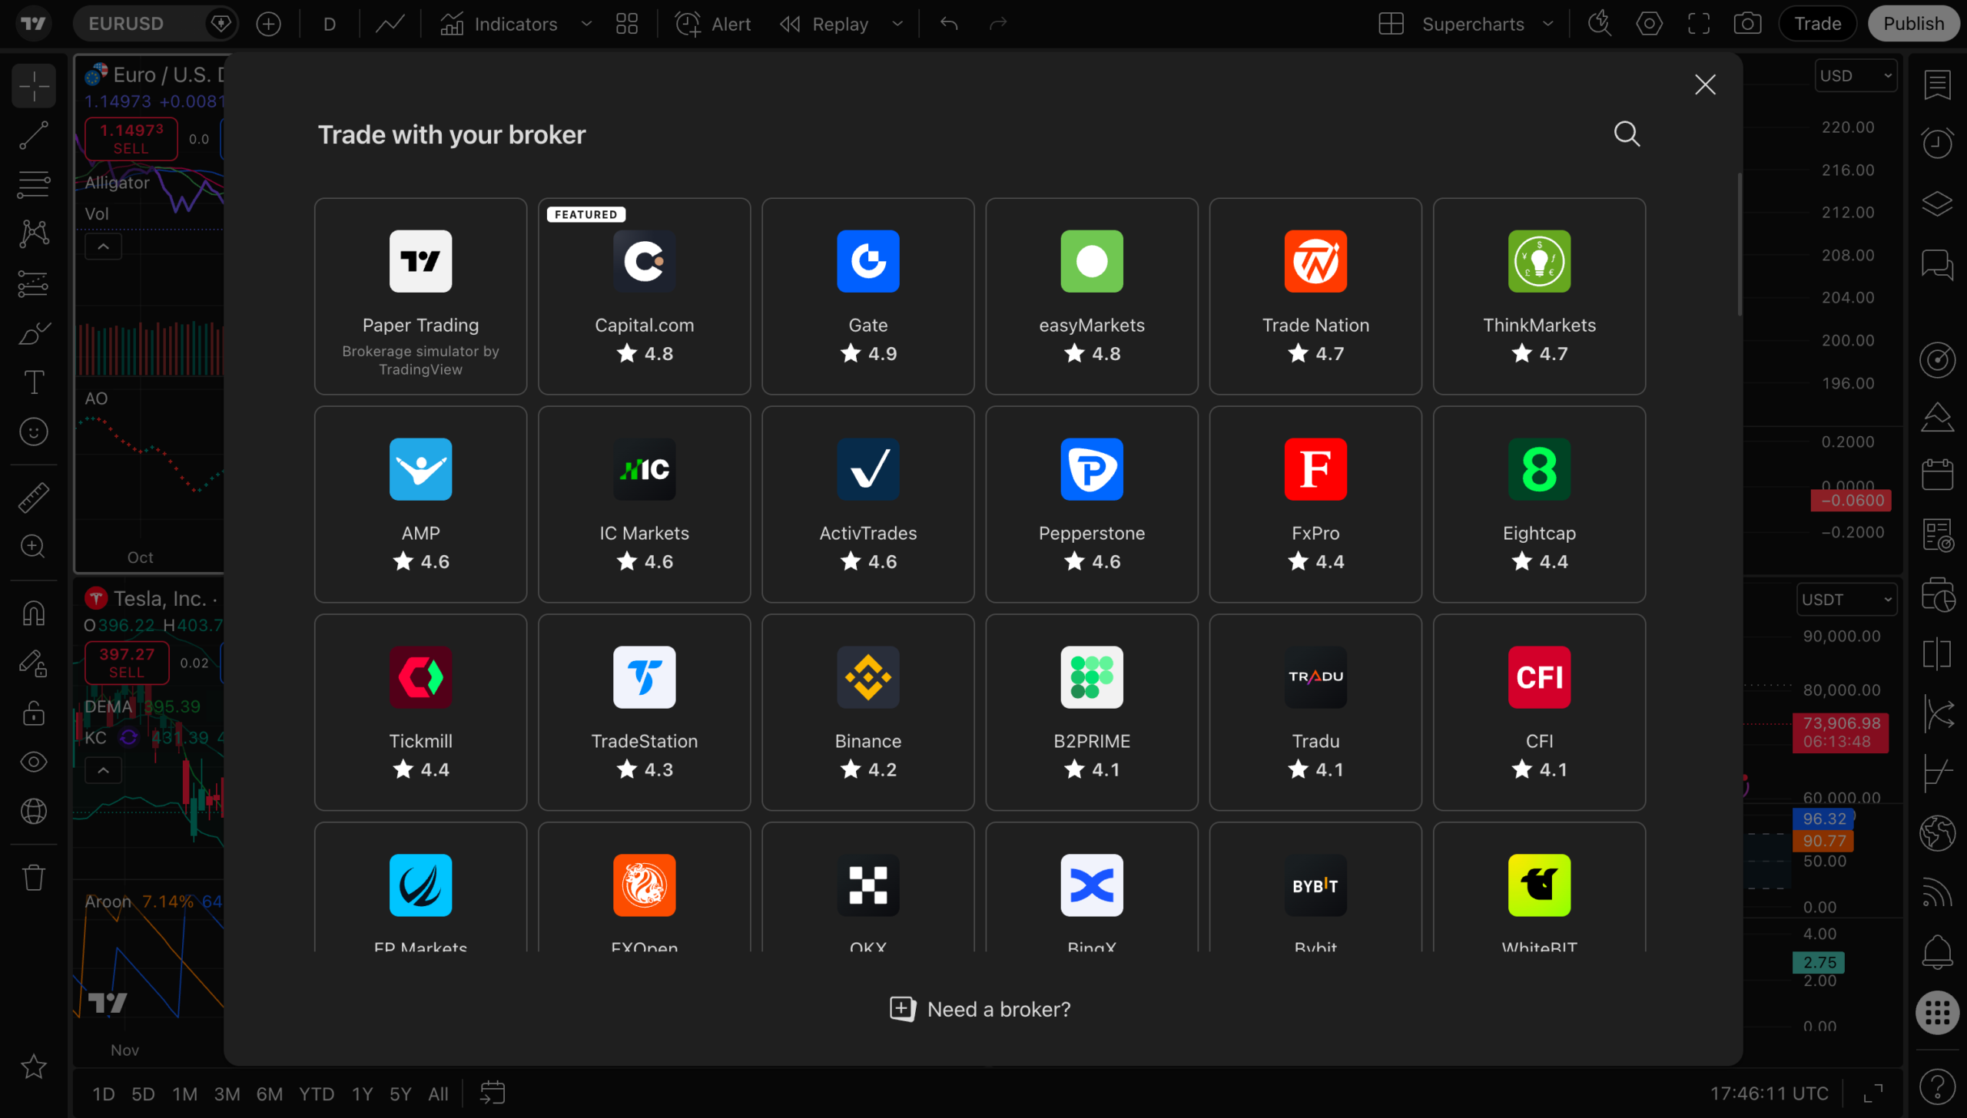This screenshot has height=1118, width=1967.
Task: Select the 1D time range
Action: (103, 1093)
